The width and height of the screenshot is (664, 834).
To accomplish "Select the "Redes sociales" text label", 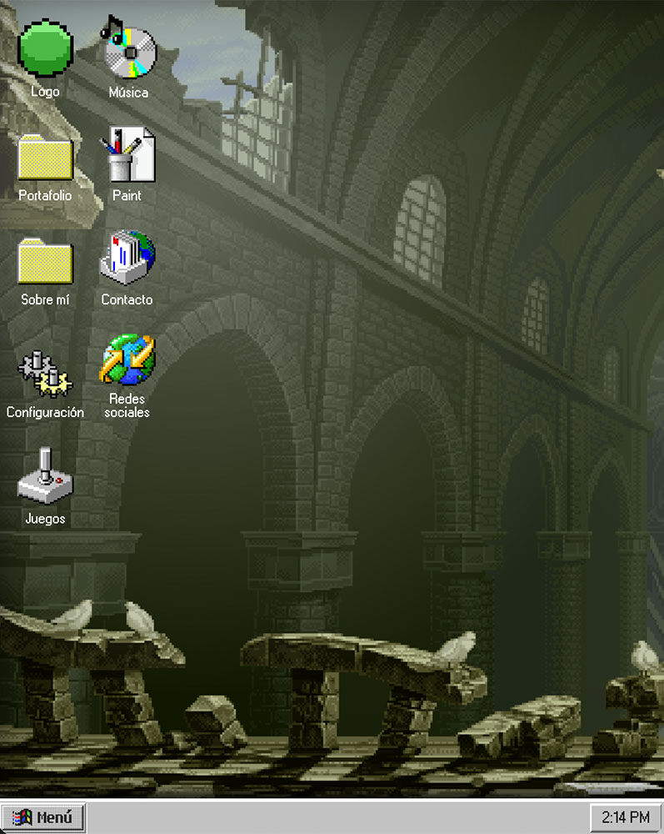I will point(127,405).
